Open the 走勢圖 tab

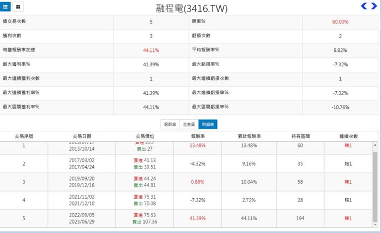click(x=189, y=124)
